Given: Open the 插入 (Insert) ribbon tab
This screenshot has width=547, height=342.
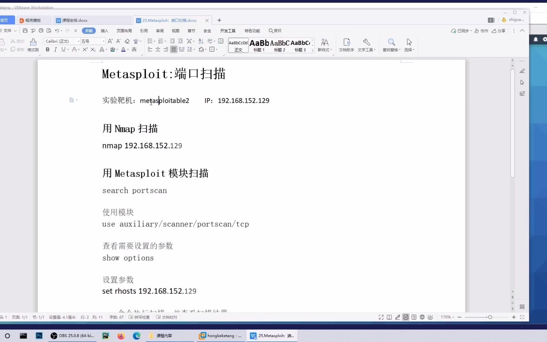Looking at the screenshot, I should 104,31.
